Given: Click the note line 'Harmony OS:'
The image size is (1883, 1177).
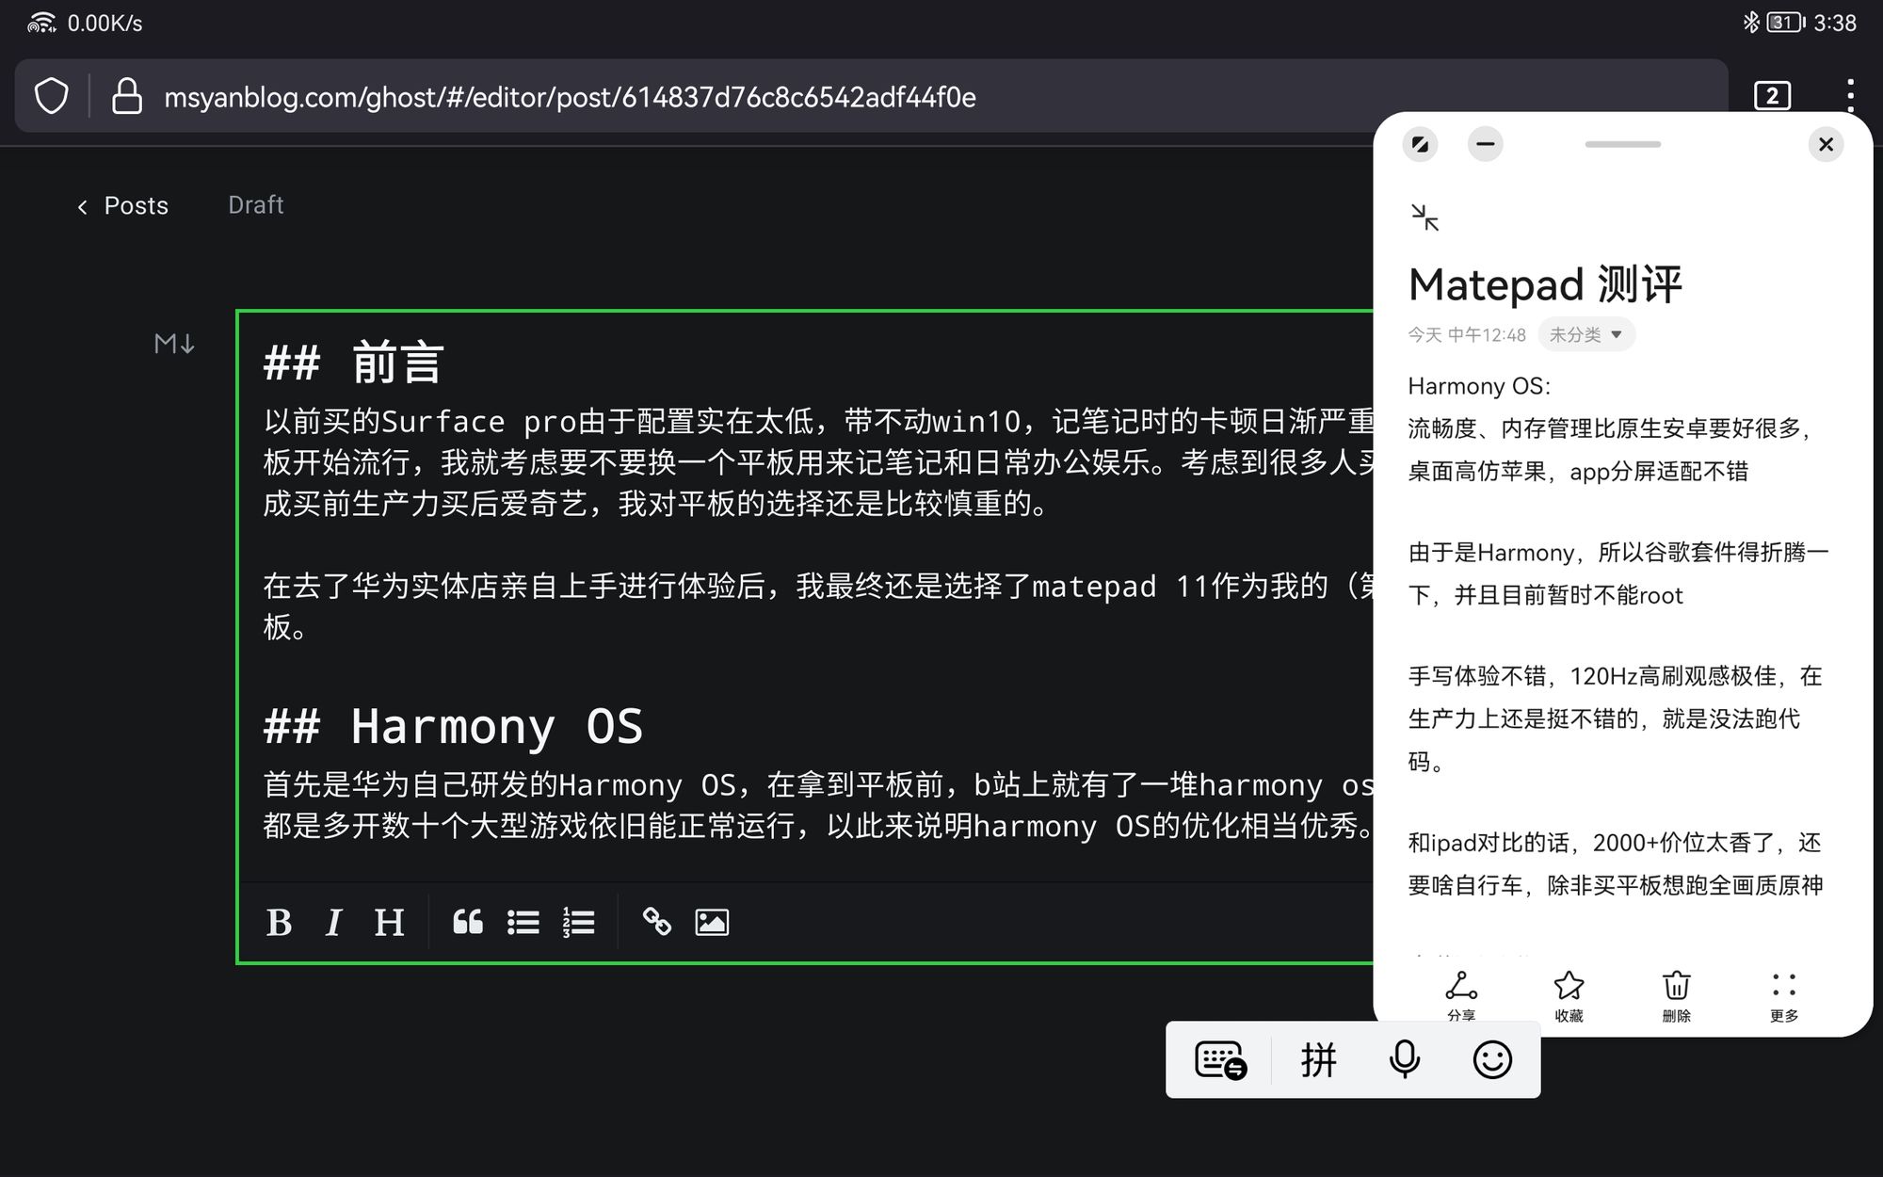Looking at the screenshot, I should 1479,386.
